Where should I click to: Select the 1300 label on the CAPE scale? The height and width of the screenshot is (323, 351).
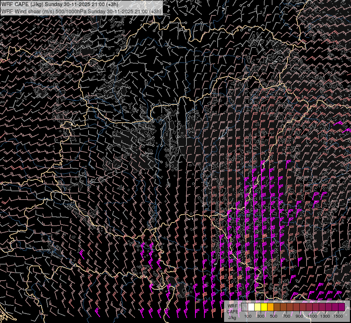tap(326, 316)
